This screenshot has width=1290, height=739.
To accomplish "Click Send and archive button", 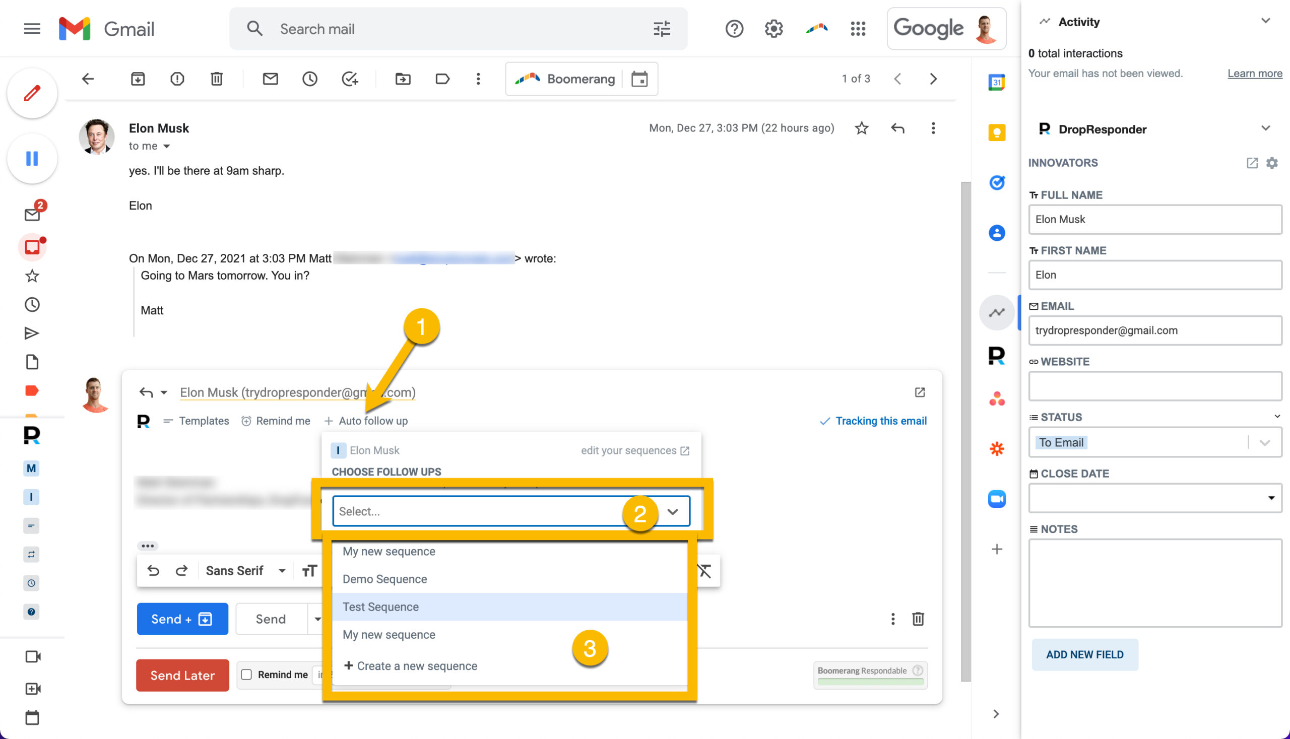I will pyautogui.click(x=182, y=619).
